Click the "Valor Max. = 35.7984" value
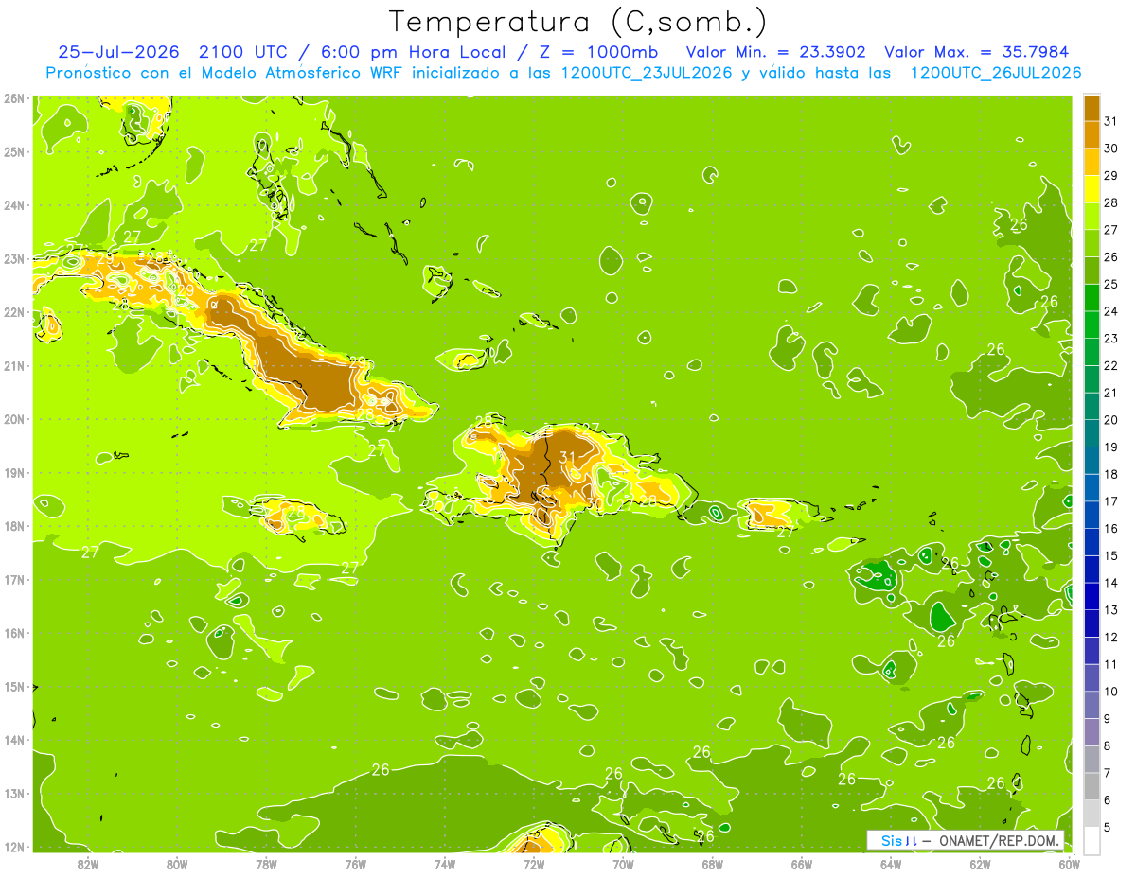The height and width of the screenshot is (877, 1136). (x=977, y=52)
